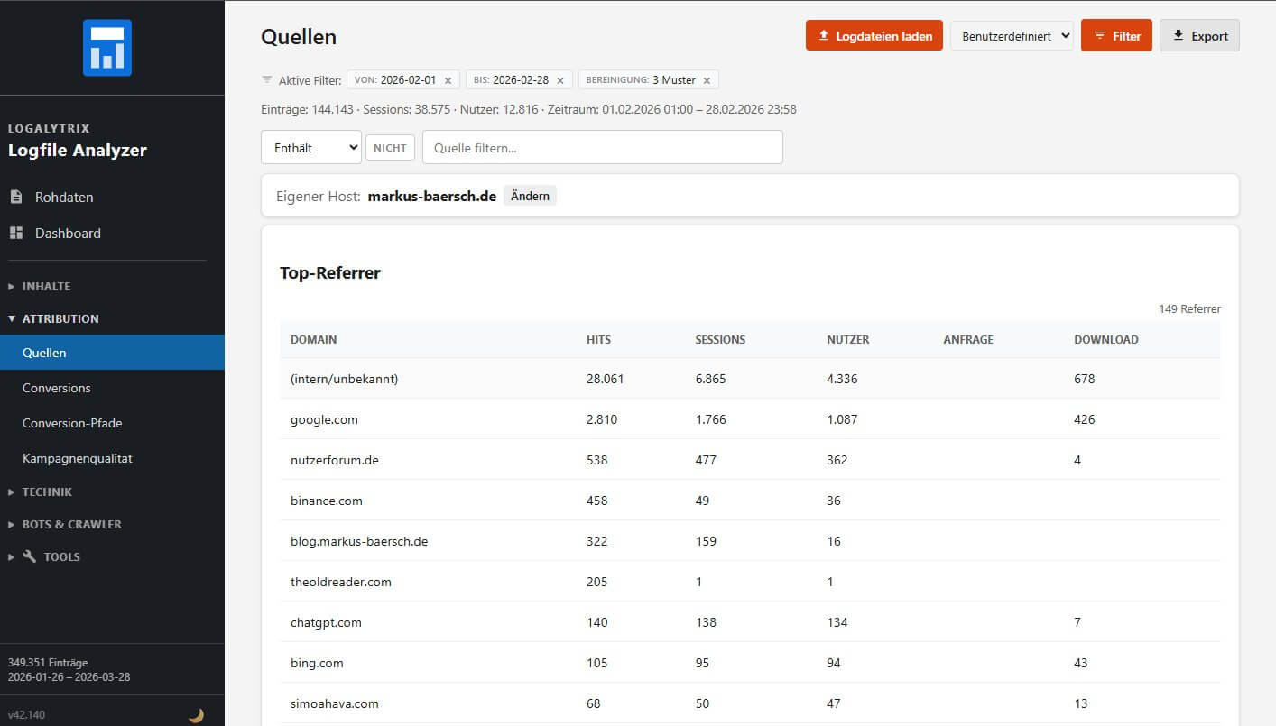Click the Logdateien laden button
Viewport: 1276px width, 726px height.
874,36
